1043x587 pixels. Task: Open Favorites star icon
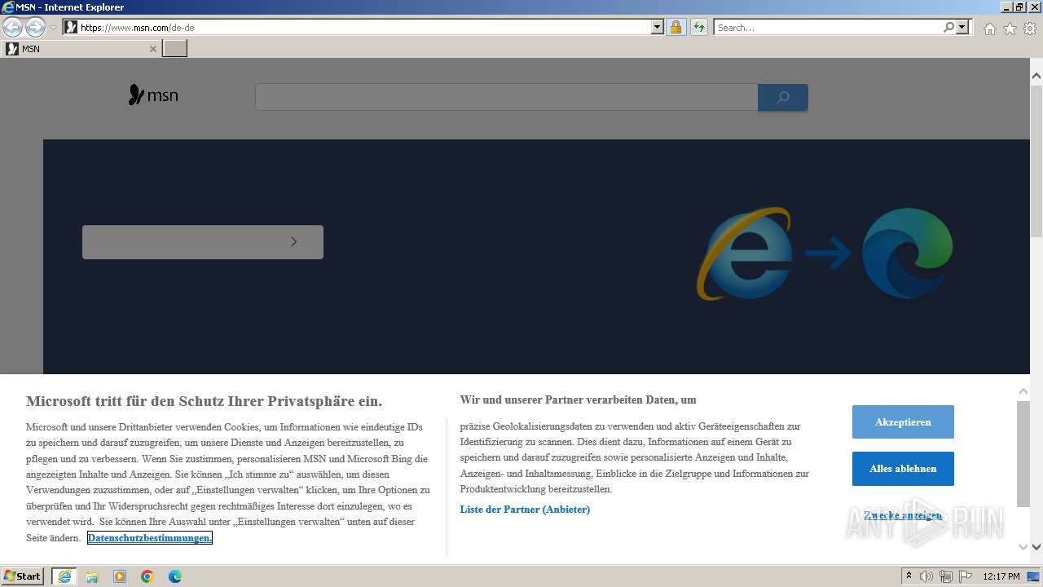coord(1010,29)
